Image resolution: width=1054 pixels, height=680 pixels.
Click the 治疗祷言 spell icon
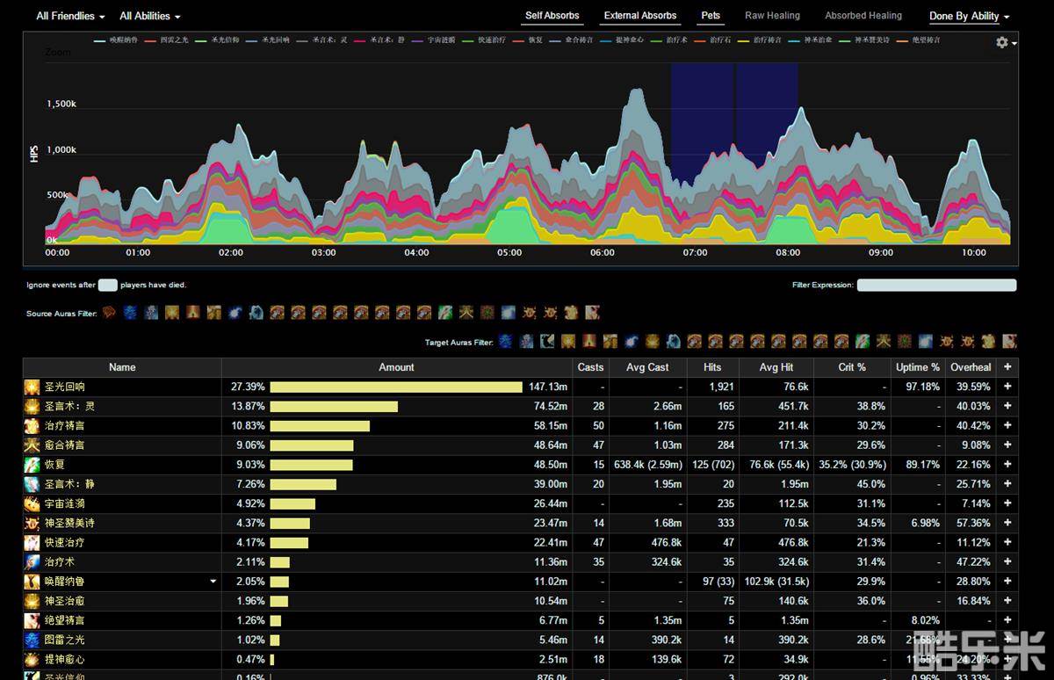tap(32, 425)
